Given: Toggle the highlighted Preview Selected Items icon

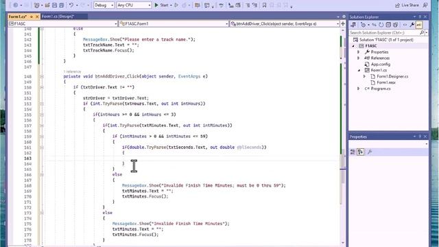Looking at the screenshot, I should (x=419, y=25).
